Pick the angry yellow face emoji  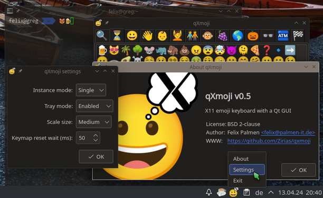click(x=196, y=50)
